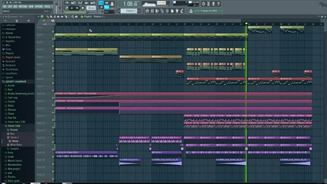Open the EDIT menu
The image size is (327, 184).
(10, 7)
